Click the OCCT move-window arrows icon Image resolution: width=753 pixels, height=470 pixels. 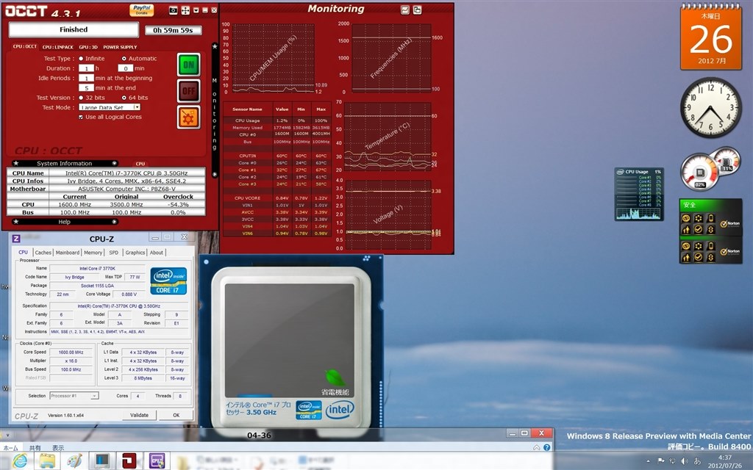185,10
